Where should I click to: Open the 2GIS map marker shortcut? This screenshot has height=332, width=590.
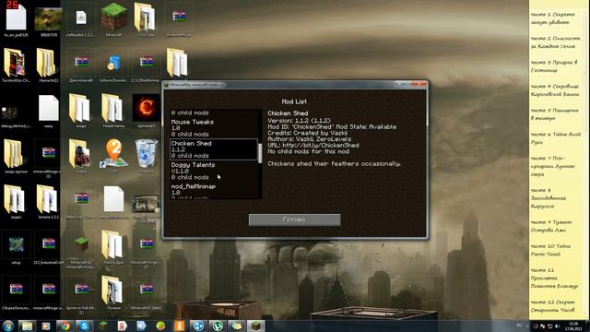click(113, 156)
